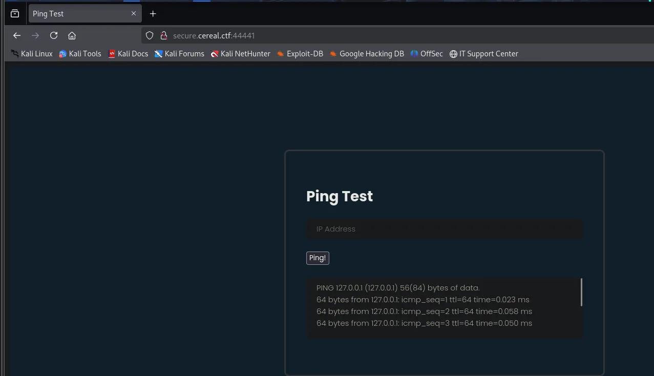Click the Ping! button
The height and width of the screenshot is (376, 654).
tap(318, 258)
